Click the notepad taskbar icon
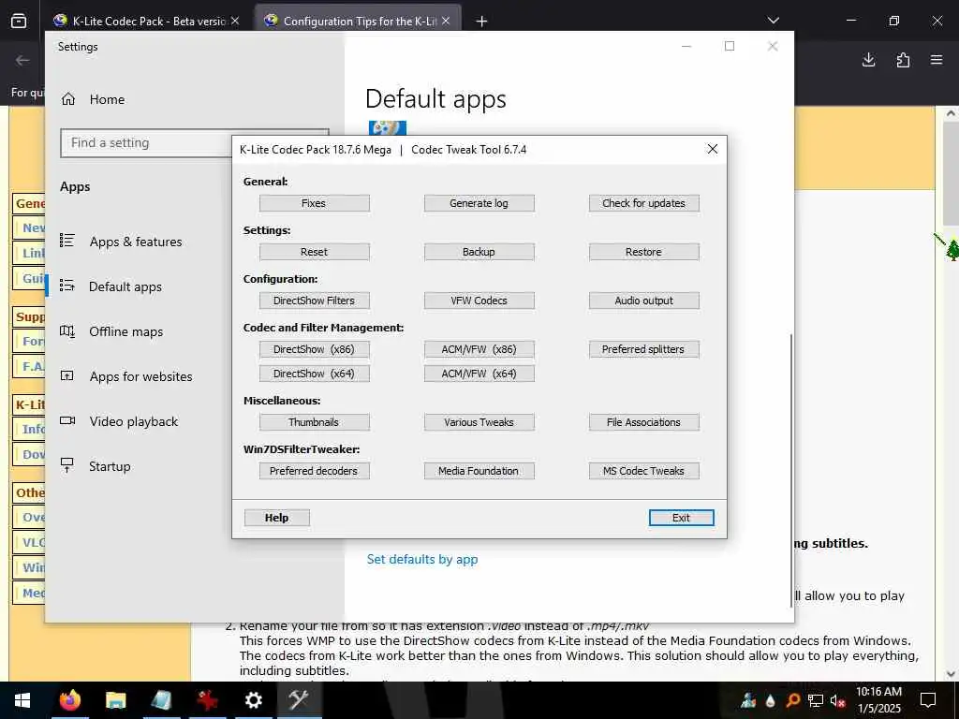 pos(161,700)
